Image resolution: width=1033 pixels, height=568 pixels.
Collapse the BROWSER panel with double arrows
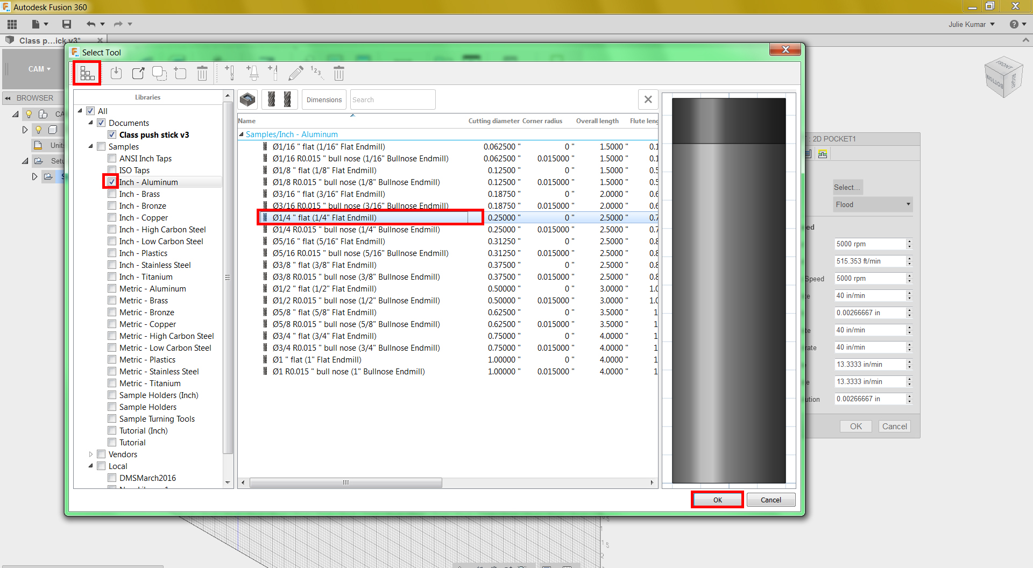tap(8, 98)
